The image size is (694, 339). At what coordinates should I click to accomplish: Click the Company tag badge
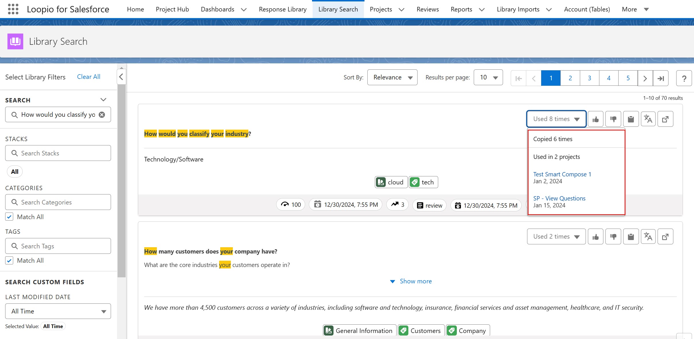468,331
